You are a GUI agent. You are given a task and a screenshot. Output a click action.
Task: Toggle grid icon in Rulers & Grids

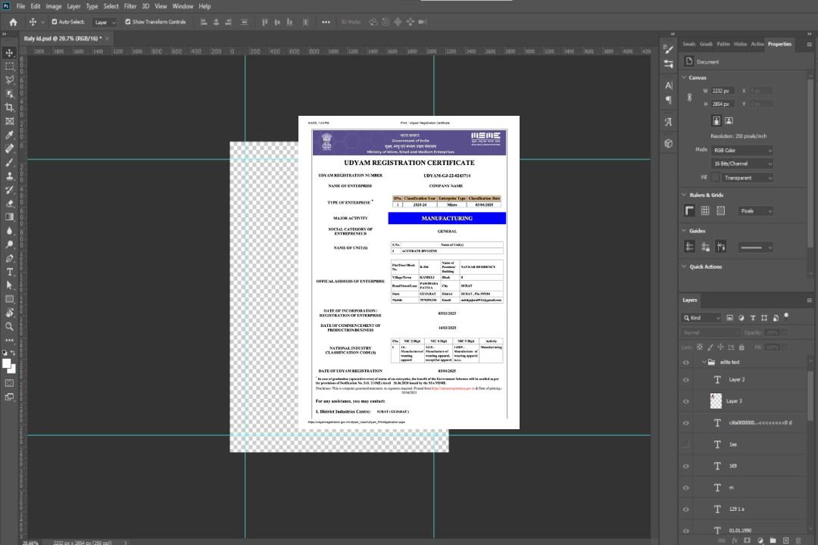[x=705, y=210]
